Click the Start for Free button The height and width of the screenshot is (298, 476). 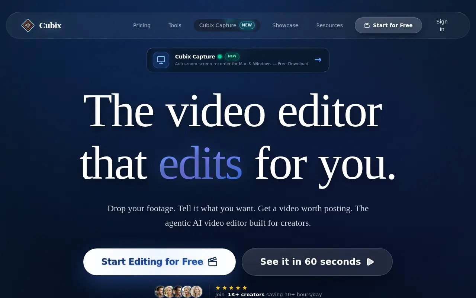click(x=388, y=25)
